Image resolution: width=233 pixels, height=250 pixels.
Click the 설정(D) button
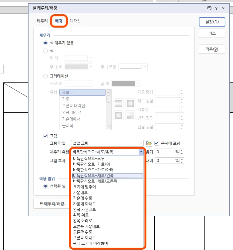click(x=212, y=22)
